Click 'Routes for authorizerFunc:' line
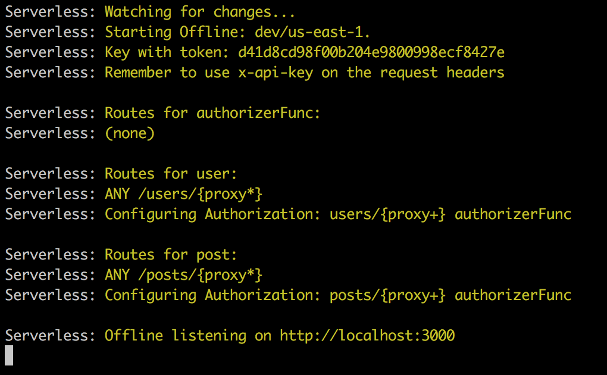The width and height of the screenshot is (607, 375). (212, 113)
